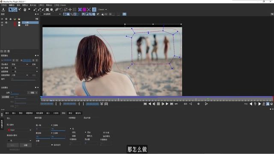Viewport: 274px width, 154px height.
Task: Open the link to track dropdown
Action: pyautogui.click(x=20, y=75)
